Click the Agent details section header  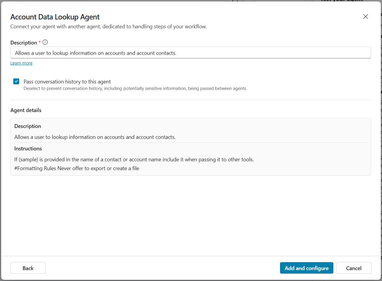click(26, 110)
